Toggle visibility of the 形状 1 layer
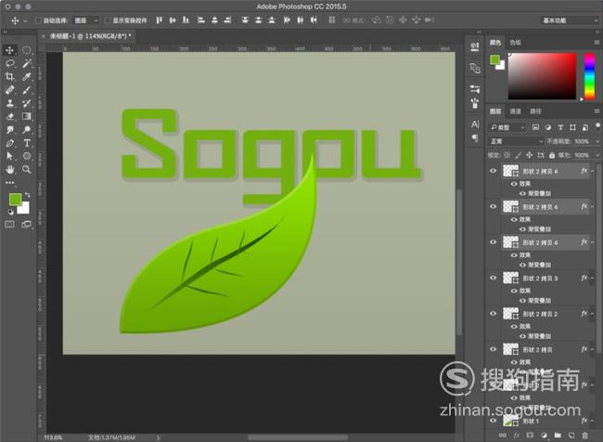603x442 pixels. click(x=493, y=421)
